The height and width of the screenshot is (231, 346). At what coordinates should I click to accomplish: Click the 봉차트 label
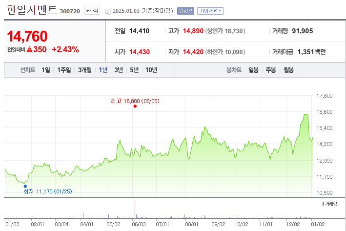234,70
